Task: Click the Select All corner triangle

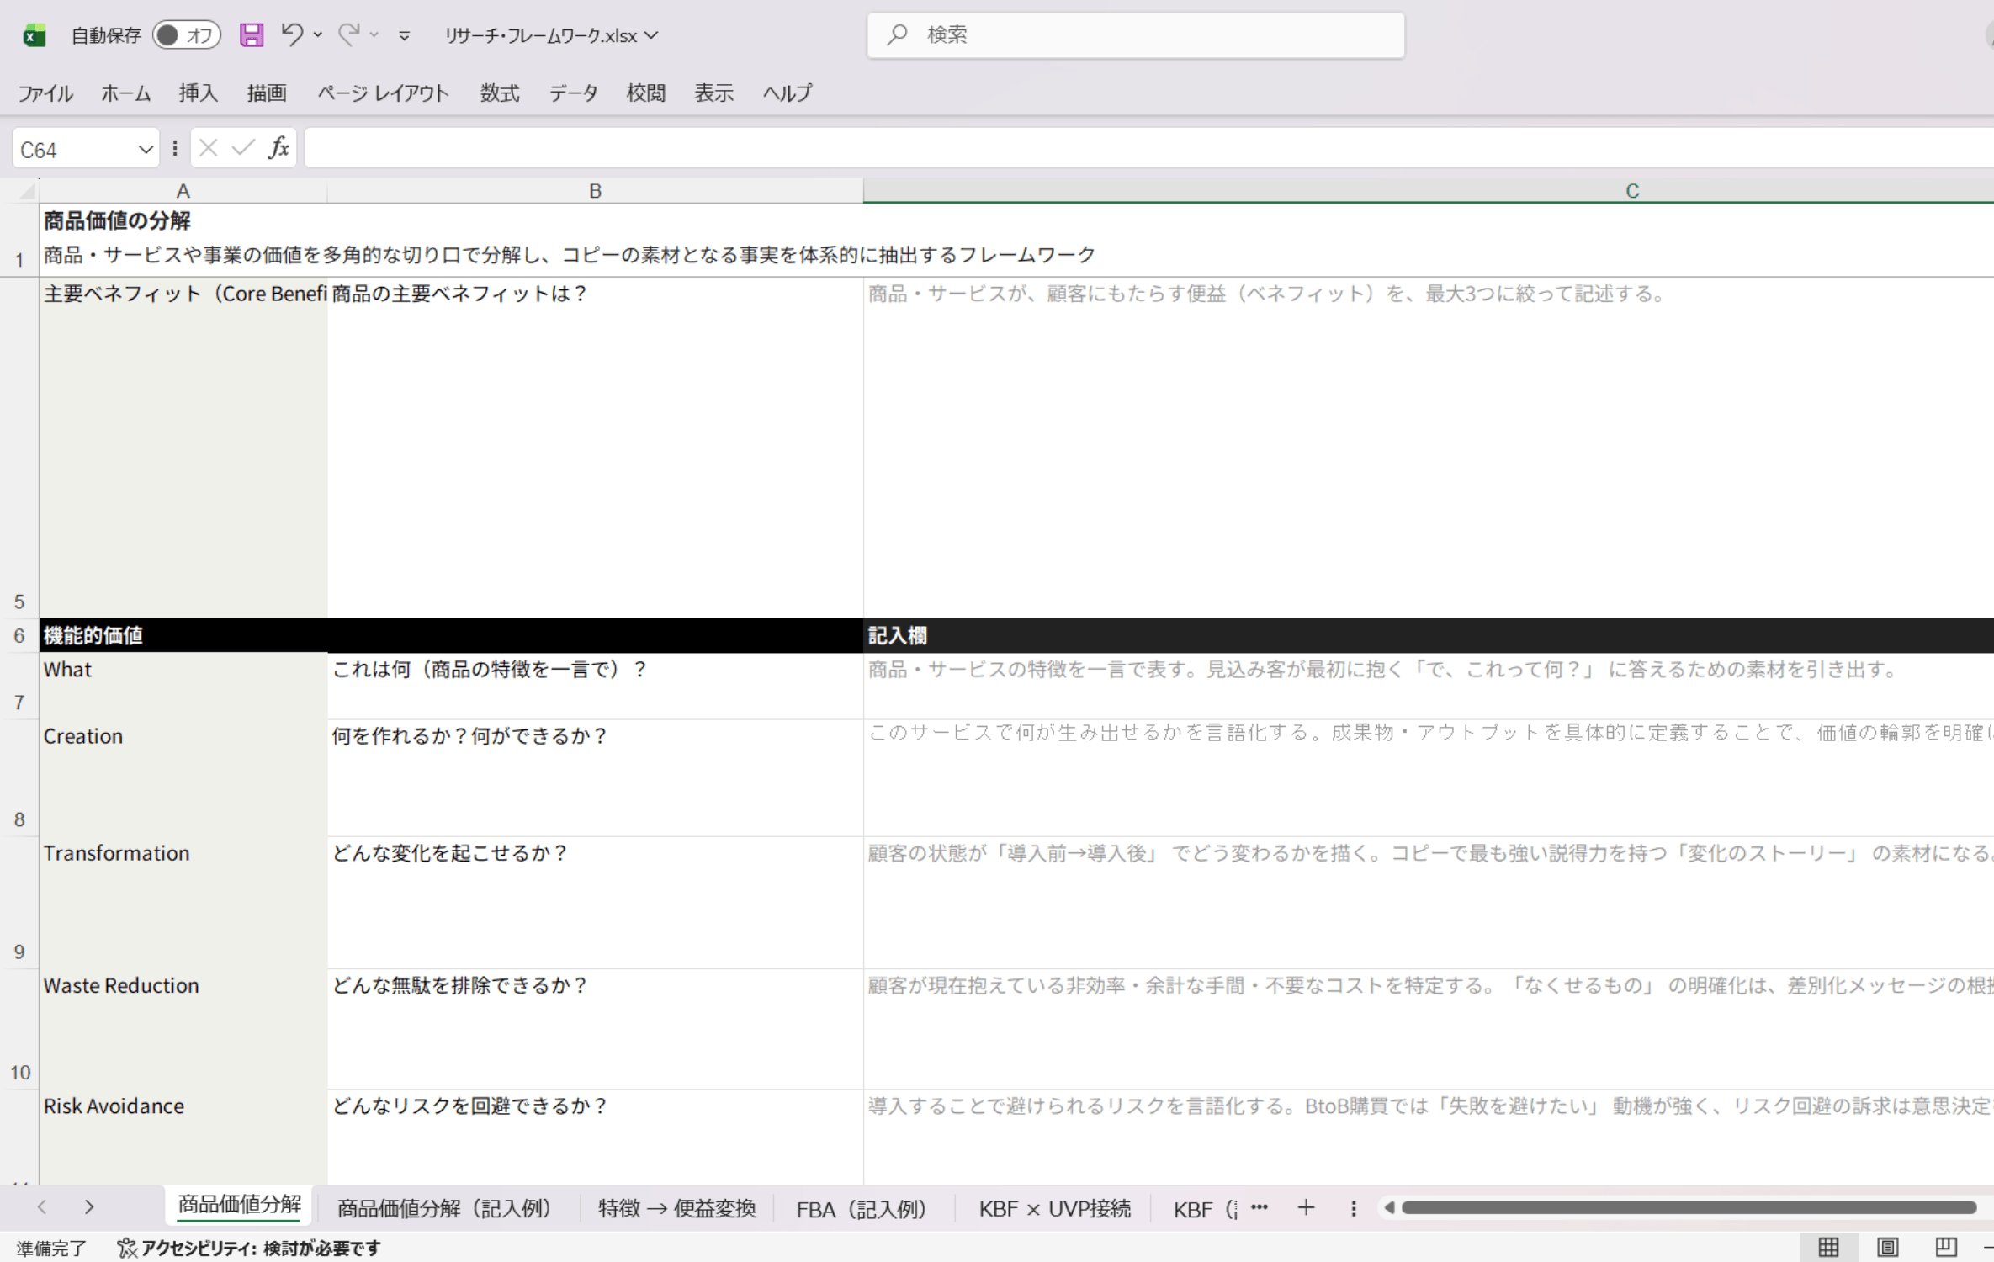Action: coord(27,191)
